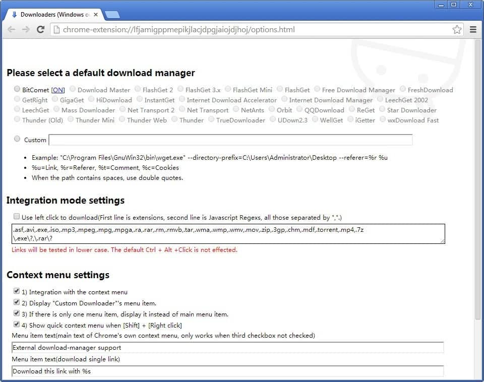Choose iGetter radio button

tap(350, 119)
